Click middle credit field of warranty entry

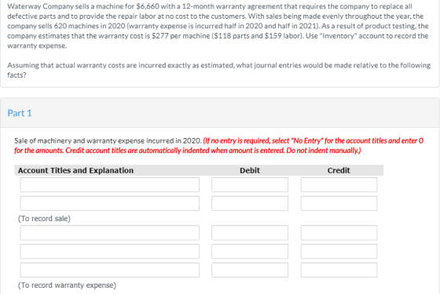tap(339, 251)
